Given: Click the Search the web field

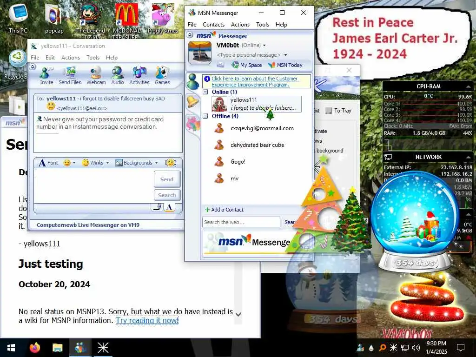Looking at the screenshot, I should pyautogui.click(x=241, y=222).
